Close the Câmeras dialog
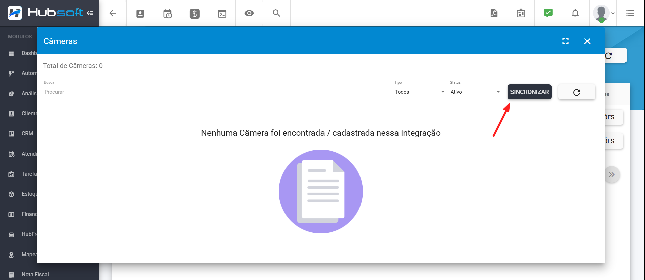Image resolution: width=645 pixels, height=280 pixels. [x=587, y=41]
